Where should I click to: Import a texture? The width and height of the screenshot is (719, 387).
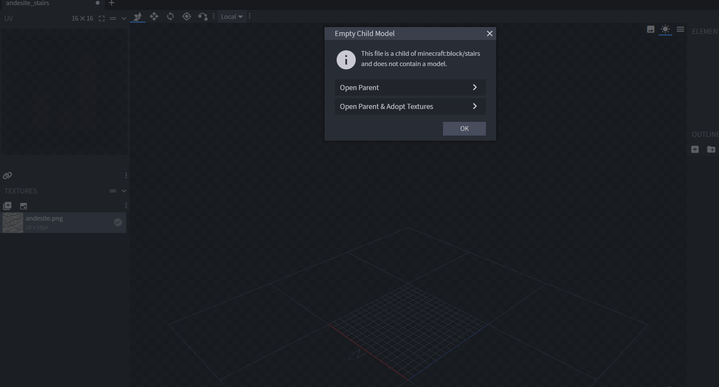[7, 206]
